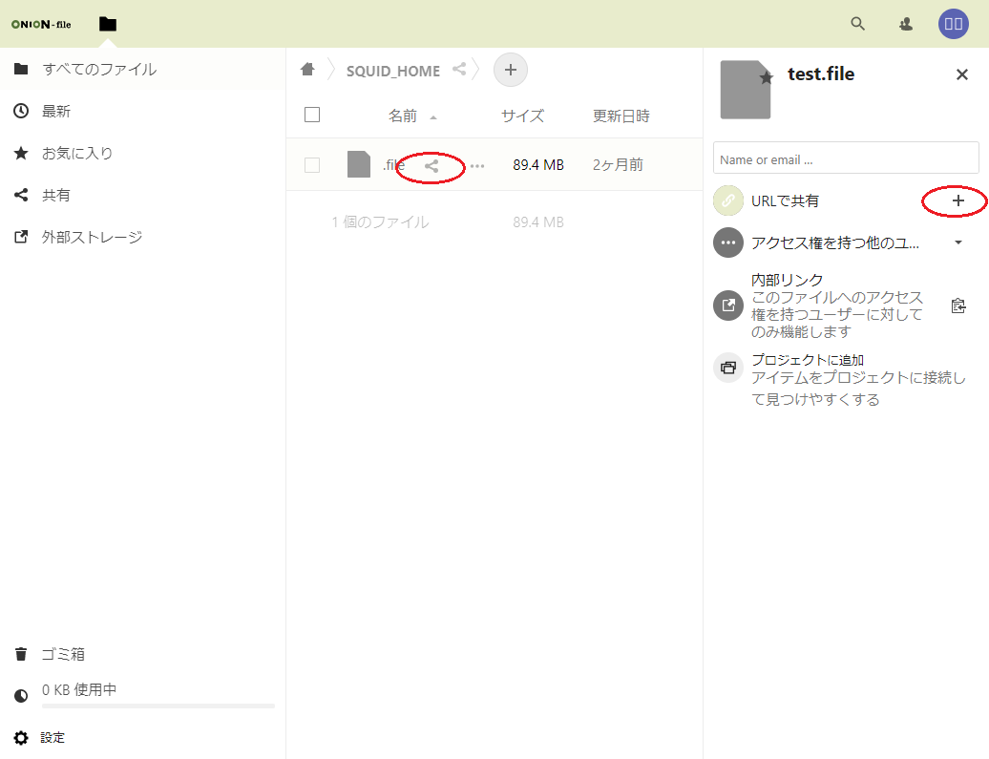Open the three-dots menu for the file
Viewport: 989px width, 759px height.
[x=477, y=165]
